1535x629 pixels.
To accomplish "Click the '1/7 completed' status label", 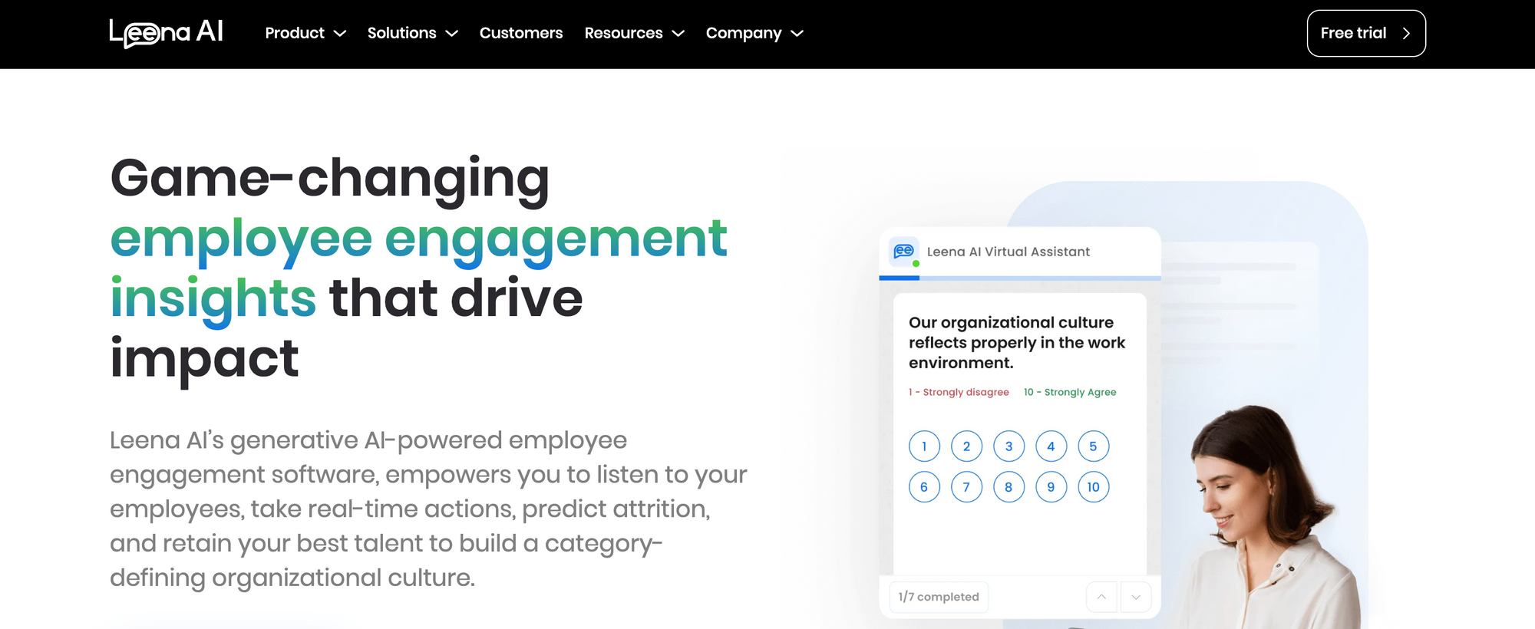I will (939, 597).
